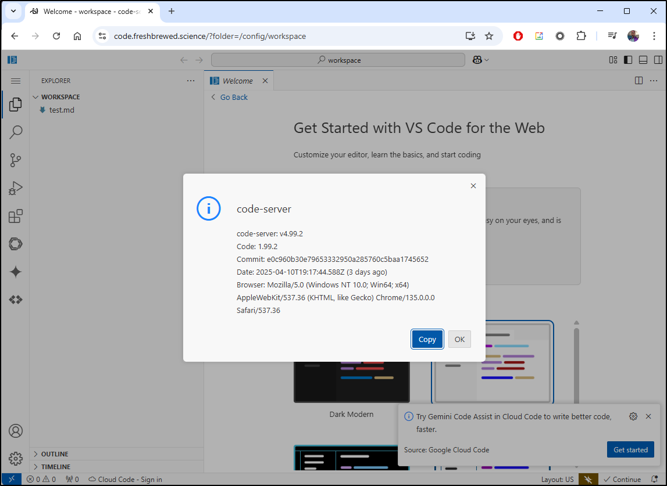Toggle Secondary Side Bar visibility

pyautogui.click(x=658, y=60)
